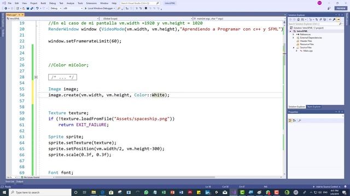Screen dimensions: 350x196
Task: Open the Extensions menu
Action: [91, 3]
